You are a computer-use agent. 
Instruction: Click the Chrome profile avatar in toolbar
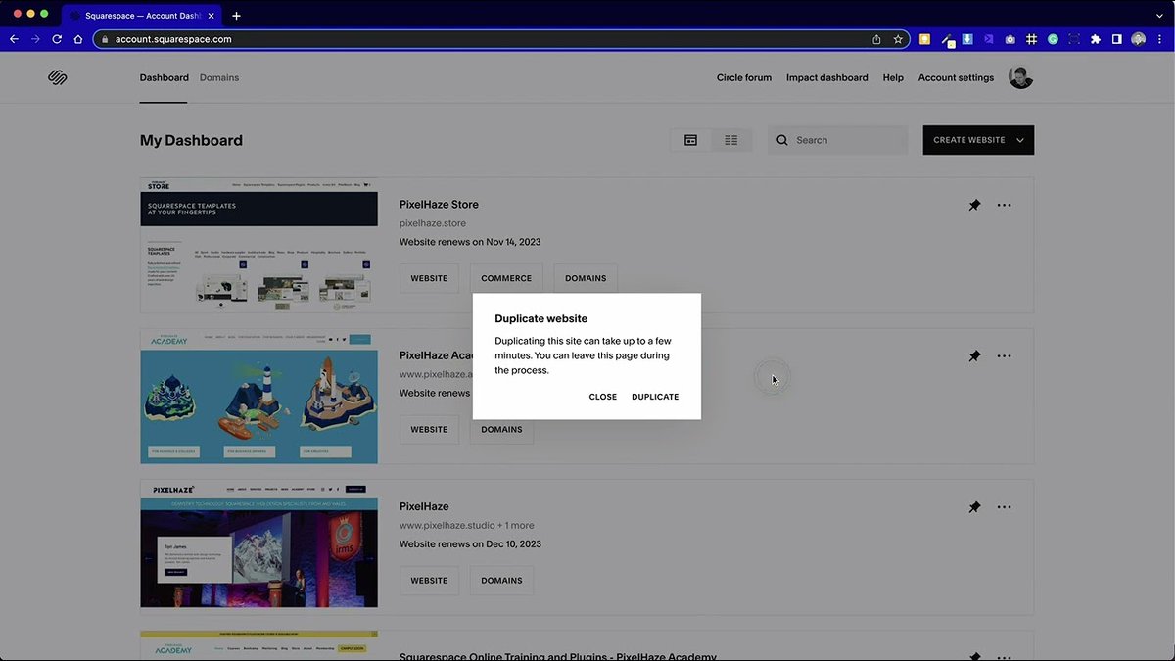tap(1138, 39)
